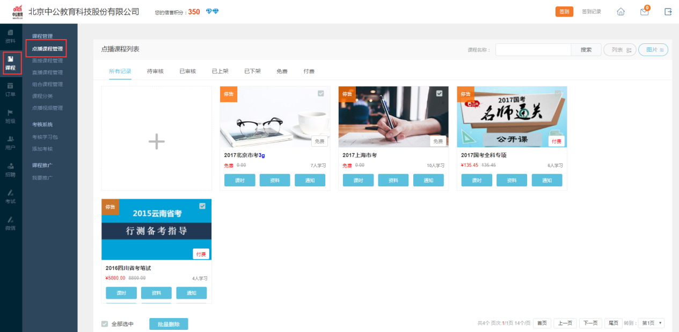Click the orange 签到 button
The width and height of the screenshot is (679, 332).
564,12
